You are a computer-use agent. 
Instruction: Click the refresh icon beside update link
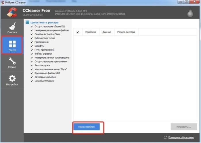pos(165,137)
